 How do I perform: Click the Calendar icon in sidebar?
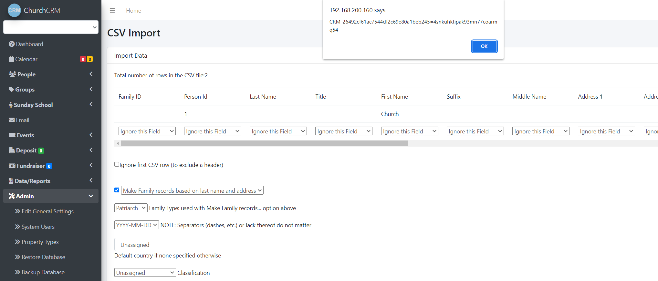pyautogui.click(x=11, y=59)
